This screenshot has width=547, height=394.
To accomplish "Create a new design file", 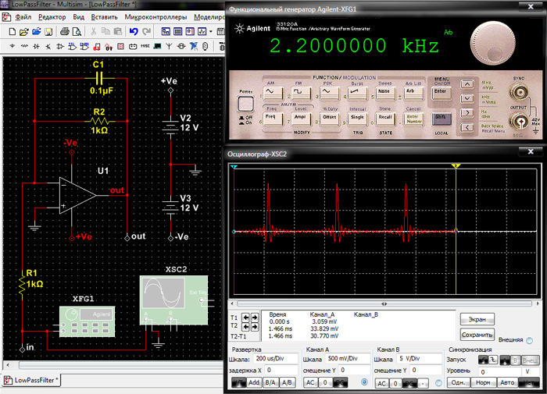I will pos(13,32).
